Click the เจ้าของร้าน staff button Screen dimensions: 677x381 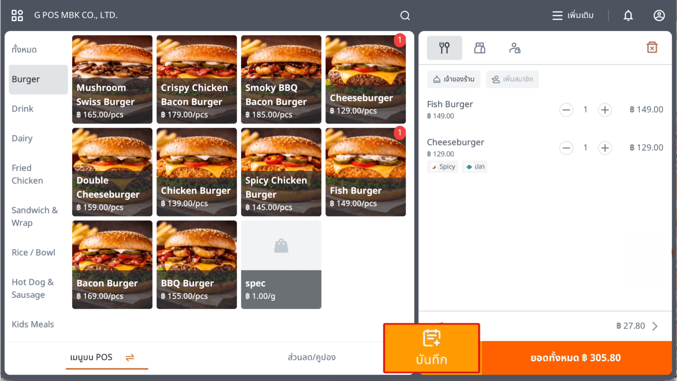pyautogui.click(x=453, y=79)
